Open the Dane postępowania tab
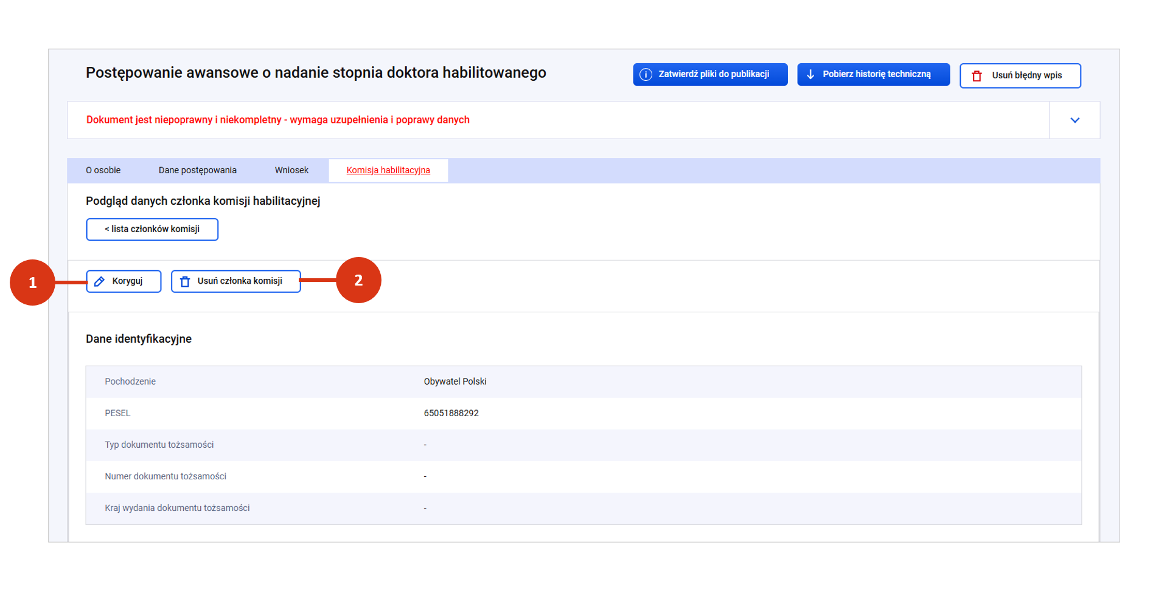1167x596 pixels. tap(197, 171)
